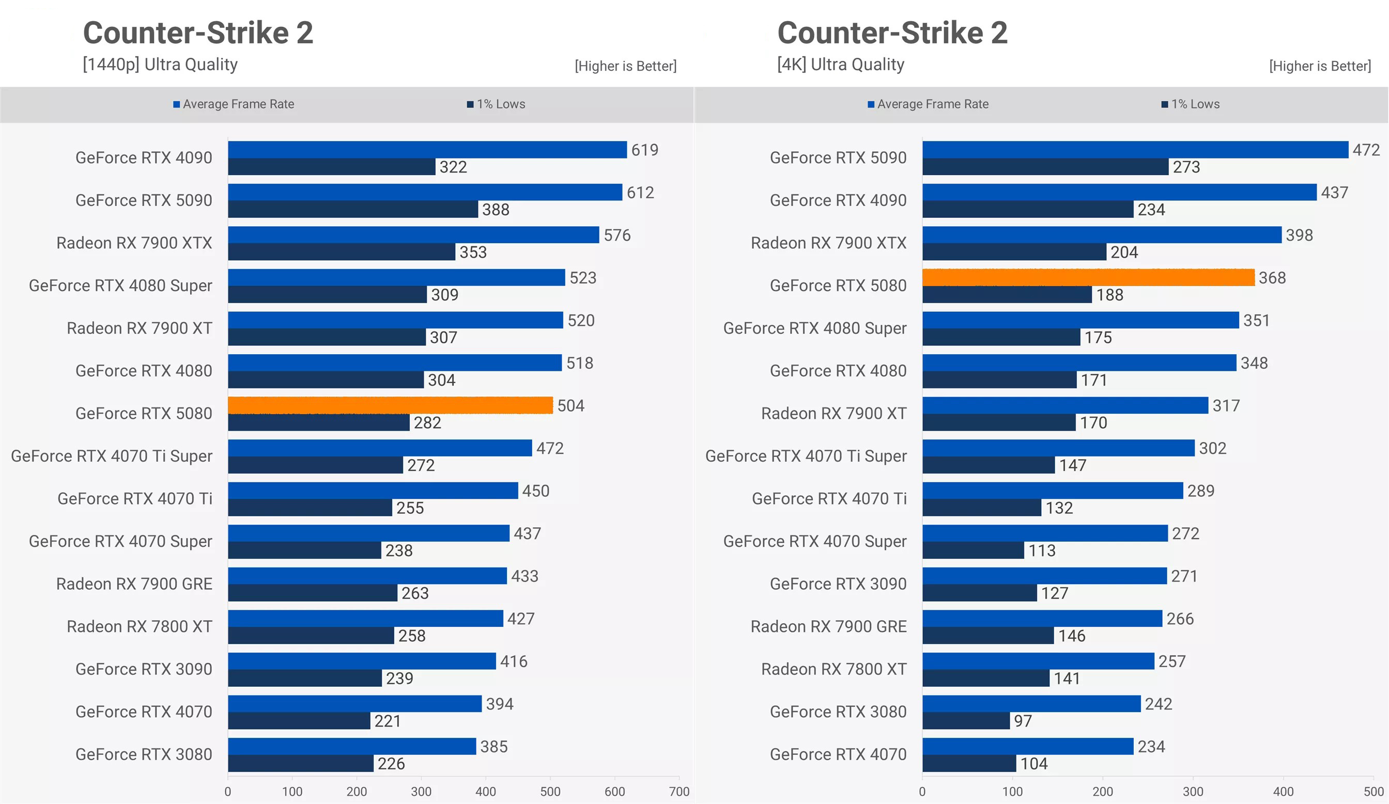Click the value '472' on the 4K RTX 5090 bar
Viewport: 1389px width, 804px height.
coord(1366,150)
